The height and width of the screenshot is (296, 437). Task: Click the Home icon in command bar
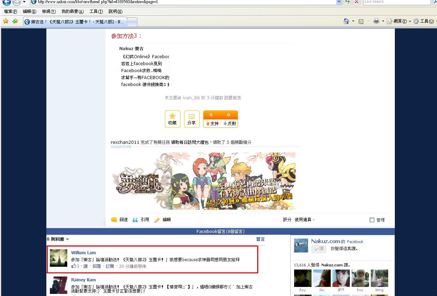[346, 21]
